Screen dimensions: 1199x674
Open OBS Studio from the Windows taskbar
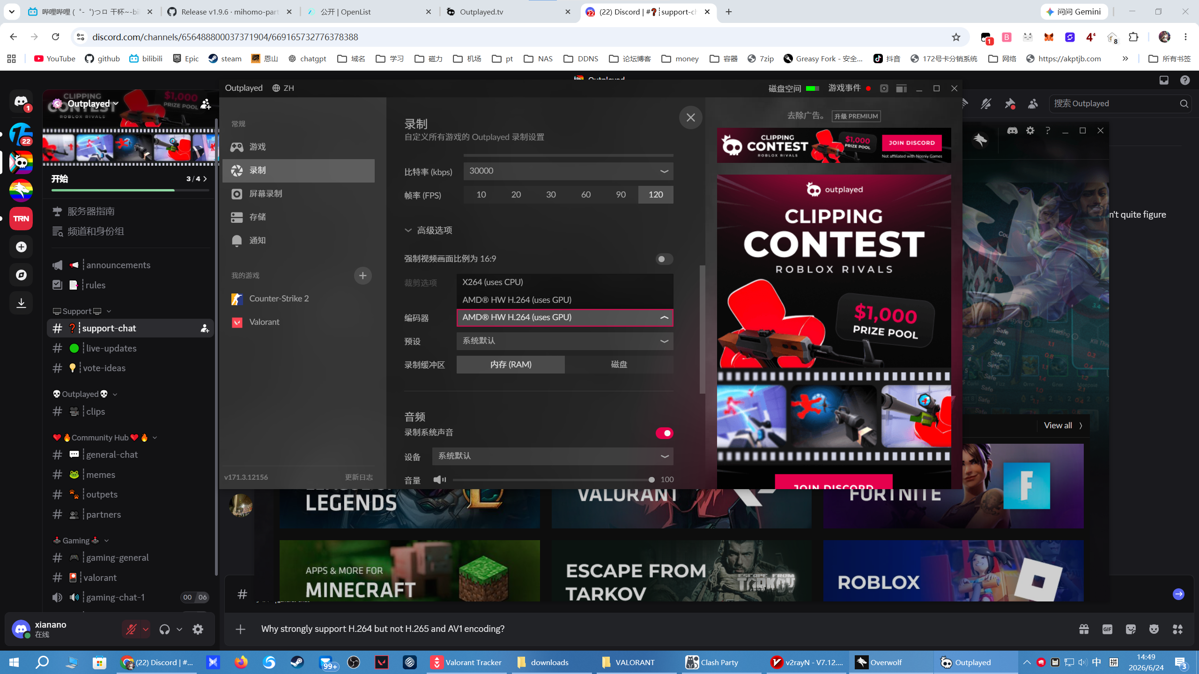click(x=354, y=662)
